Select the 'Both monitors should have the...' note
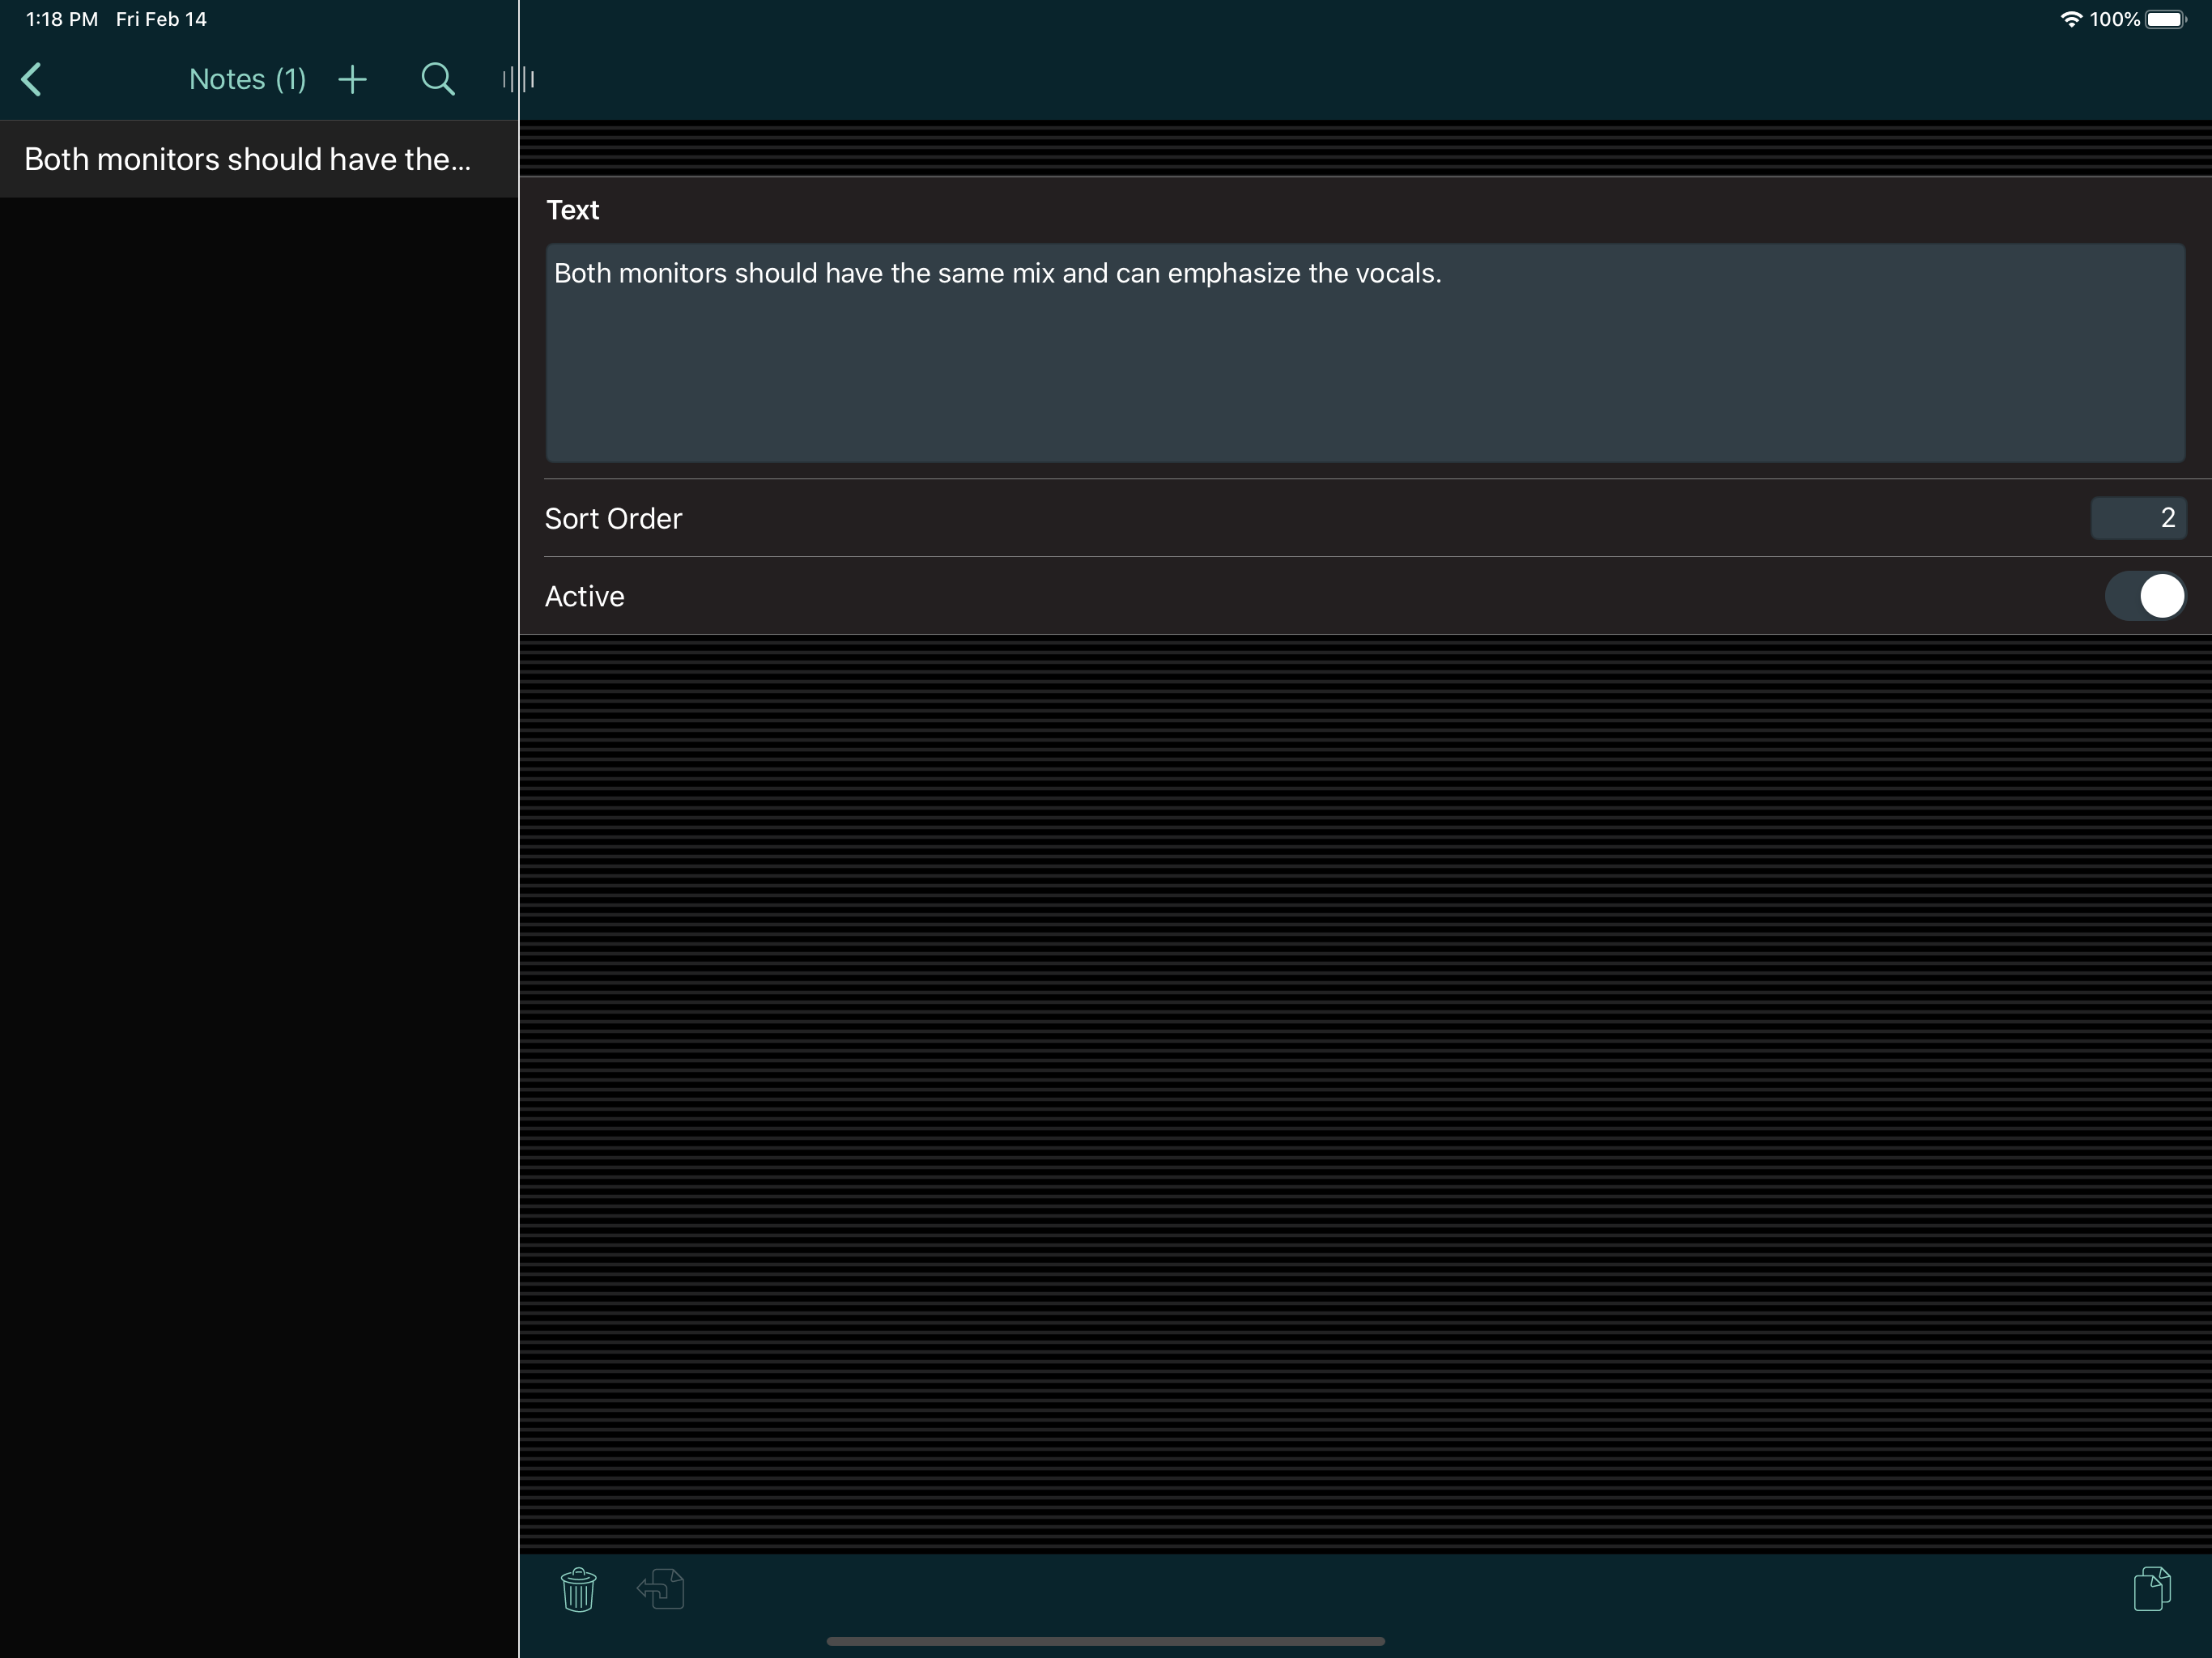This screenshot has height=1658, width=2212. point(248,159)
